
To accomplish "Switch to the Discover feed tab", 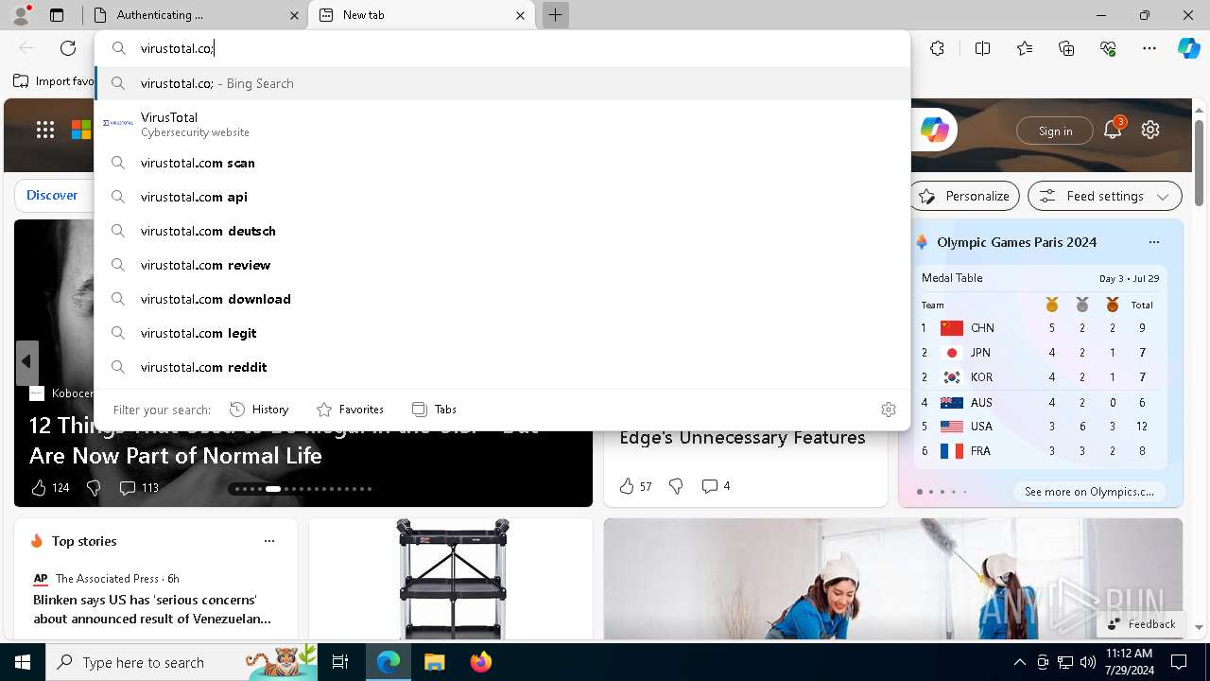I will pyautogui.click(x=52, y=195).
